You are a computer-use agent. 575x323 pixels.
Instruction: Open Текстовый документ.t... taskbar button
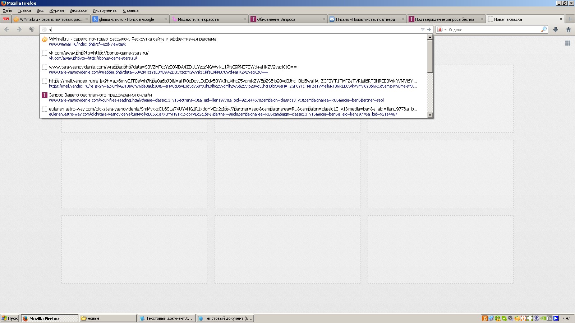(x=166, y=318)
